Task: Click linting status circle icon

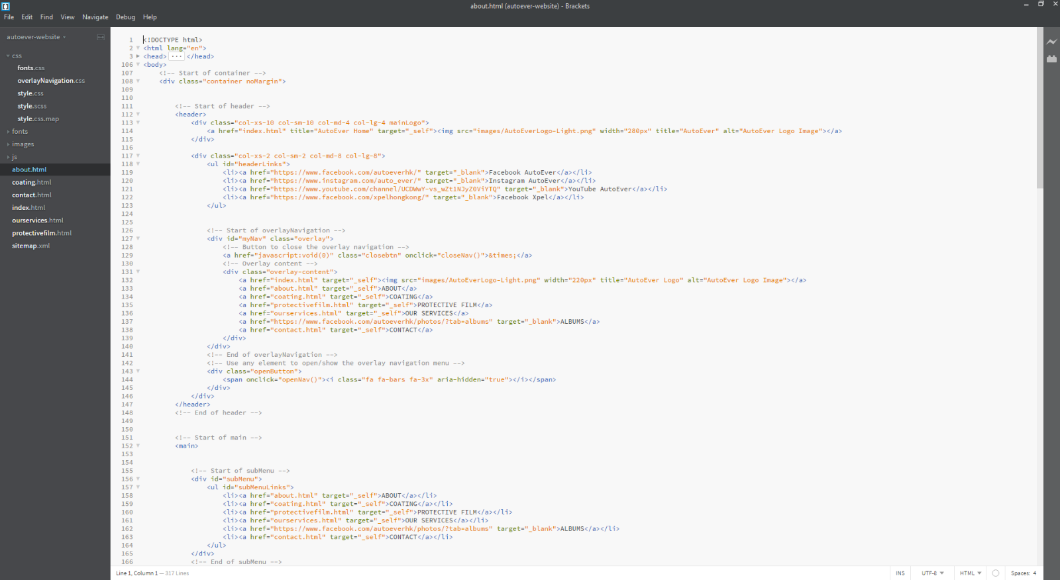Action: click(995, 573)
